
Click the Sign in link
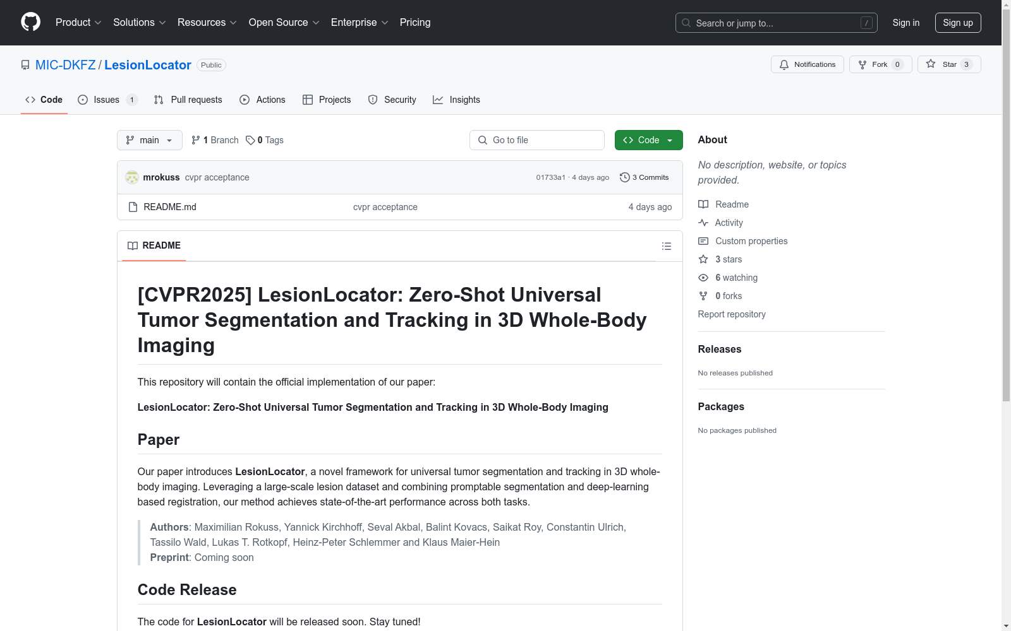pyautogui.click(x=905, y=23)
